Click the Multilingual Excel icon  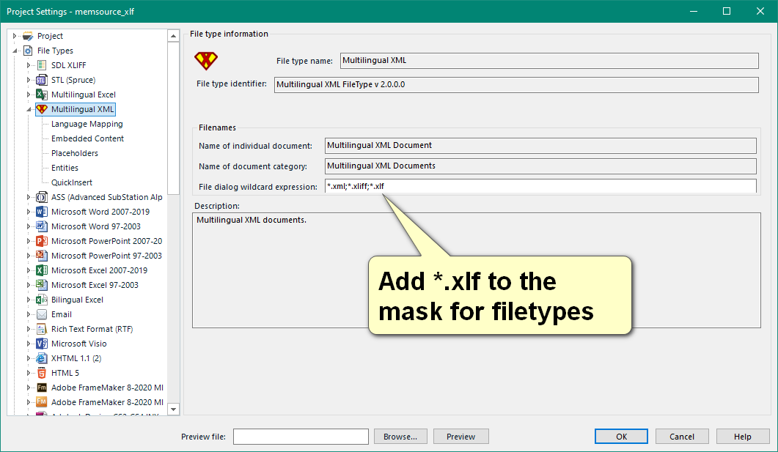[42, 95]
